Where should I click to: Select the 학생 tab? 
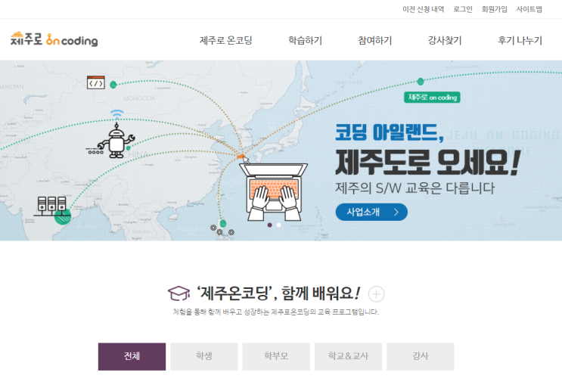204,356
